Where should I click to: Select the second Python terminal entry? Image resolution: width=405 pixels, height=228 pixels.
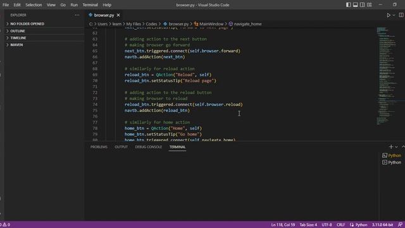pos(392,162)
